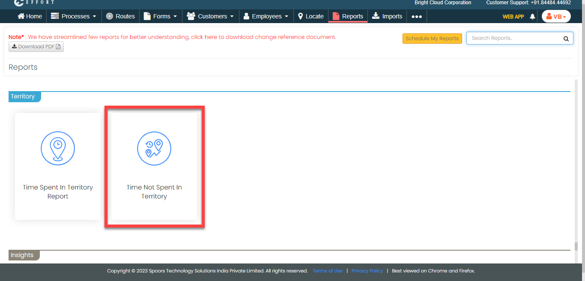Click the page vertical scrollbar thumb

tap(576, 247)
